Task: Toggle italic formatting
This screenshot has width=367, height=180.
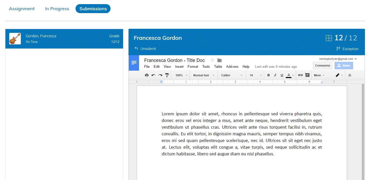Action: (275, 75)
